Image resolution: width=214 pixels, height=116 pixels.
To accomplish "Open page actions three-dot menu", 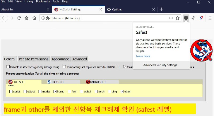I will 171,18.
